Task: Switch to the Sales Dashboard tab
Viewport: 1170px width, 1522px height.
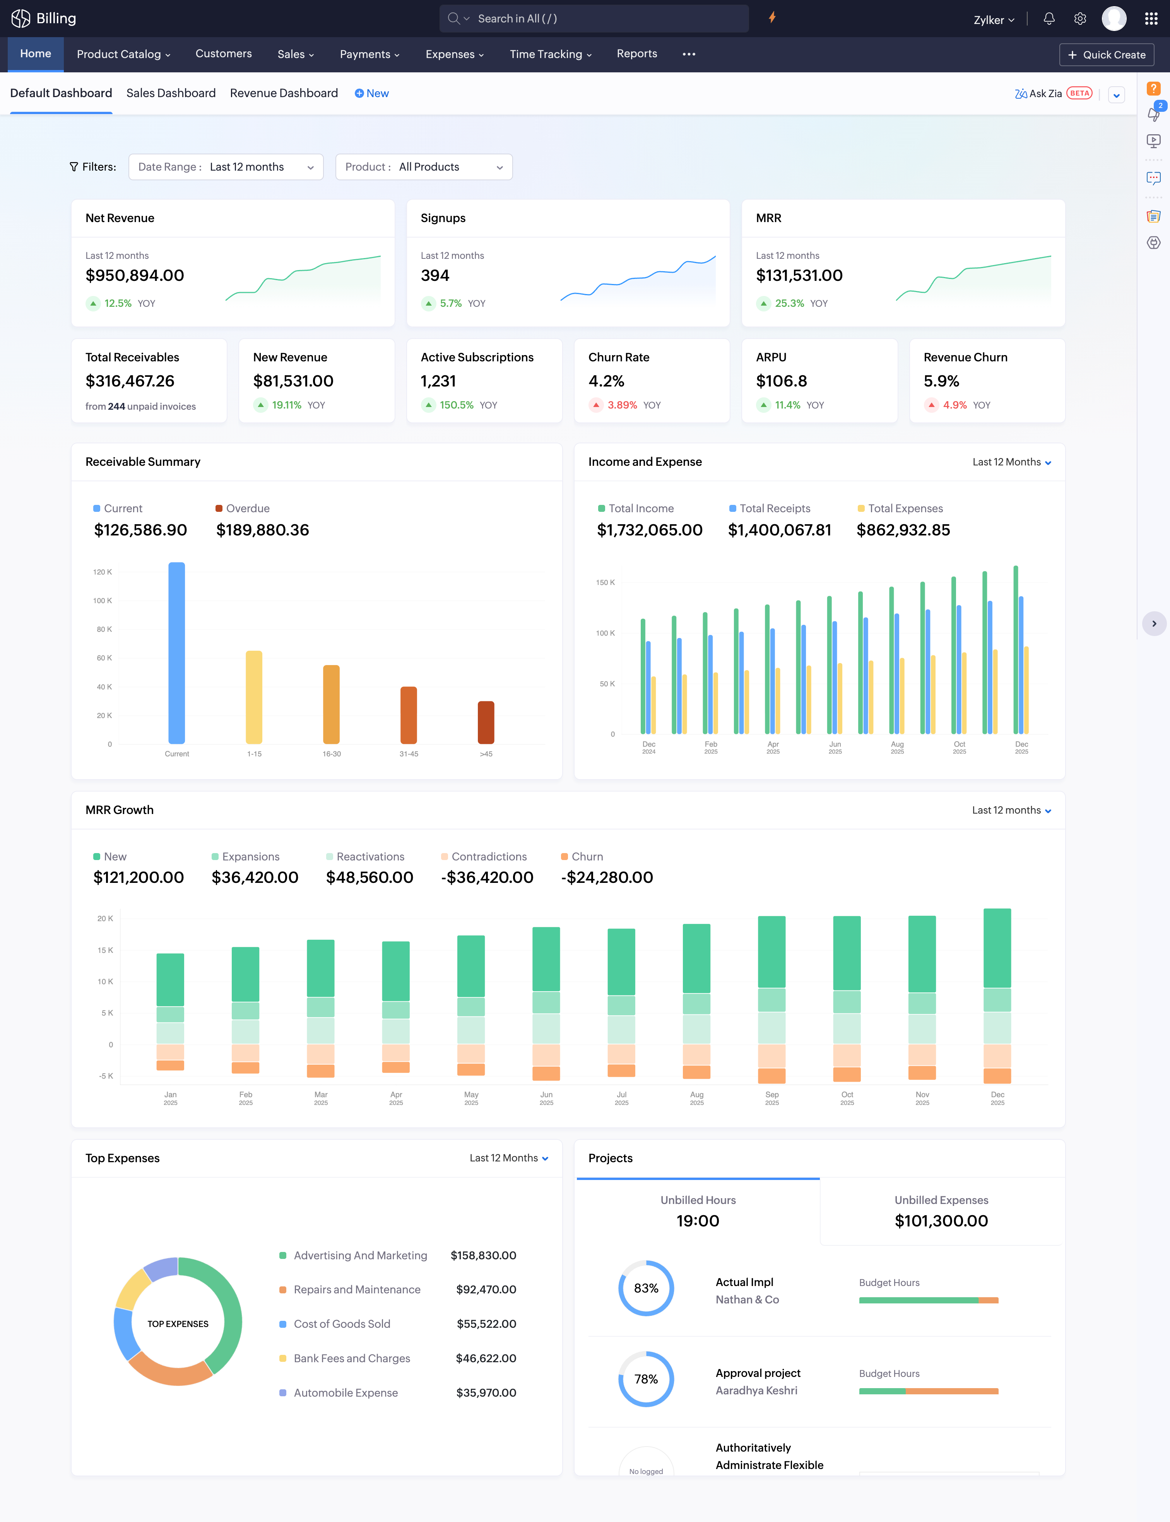Action: point(171,93)
